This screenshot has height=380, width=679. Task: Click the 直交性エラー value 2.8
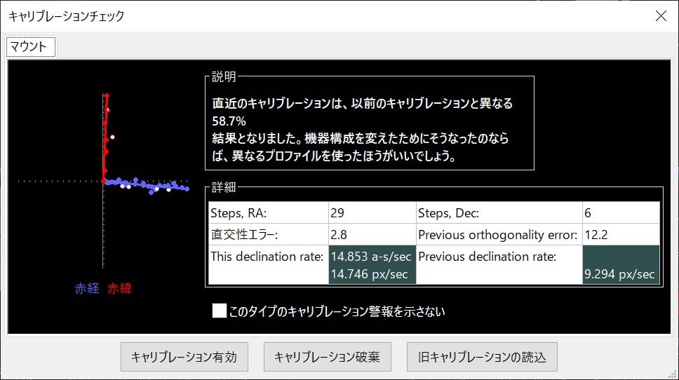[x=372, y=234]
